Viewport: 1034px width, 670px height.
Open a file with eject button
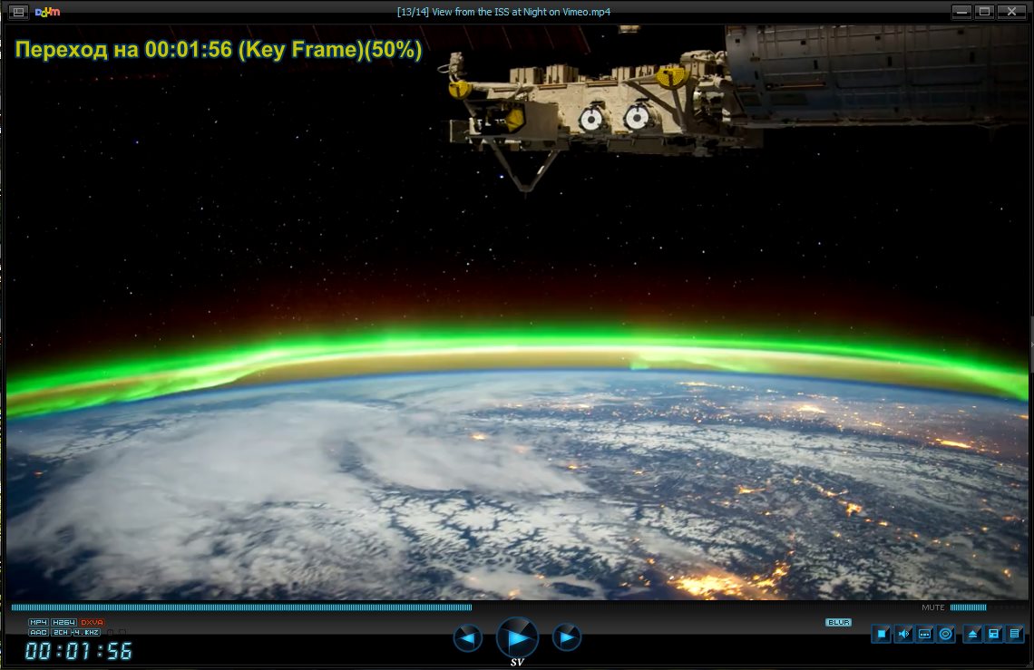(972, 635)
